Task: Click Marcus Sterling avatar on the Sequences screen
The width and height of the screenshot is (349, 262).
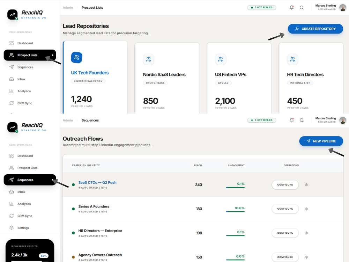Action: pos(343,120)
